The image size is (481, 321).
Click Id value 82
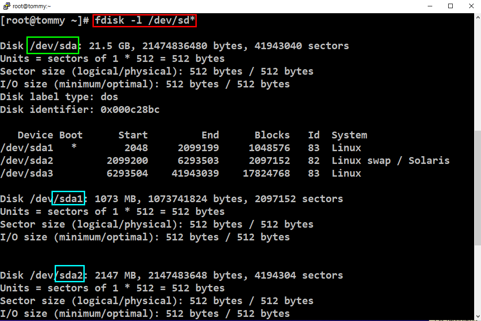coord(314,160)
